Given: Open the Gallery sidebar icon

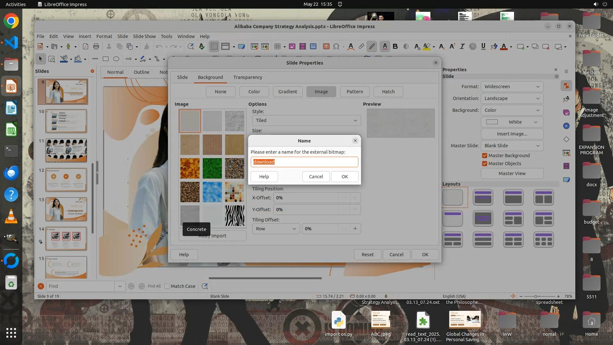Looking at the screenshot, I should point(566,112).
